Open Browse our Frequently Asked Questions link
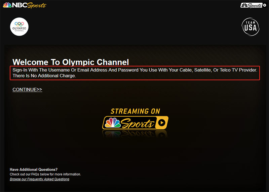 tap(39, 179)
